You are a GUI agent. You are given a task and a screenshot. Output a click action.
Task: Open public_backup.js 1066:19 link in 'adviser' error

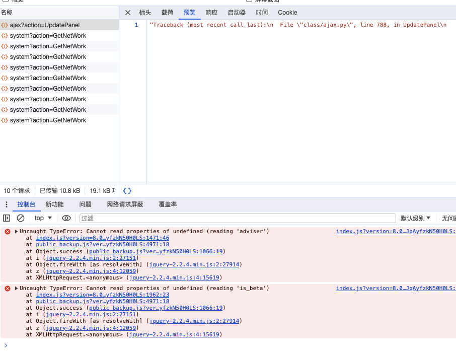156,251
